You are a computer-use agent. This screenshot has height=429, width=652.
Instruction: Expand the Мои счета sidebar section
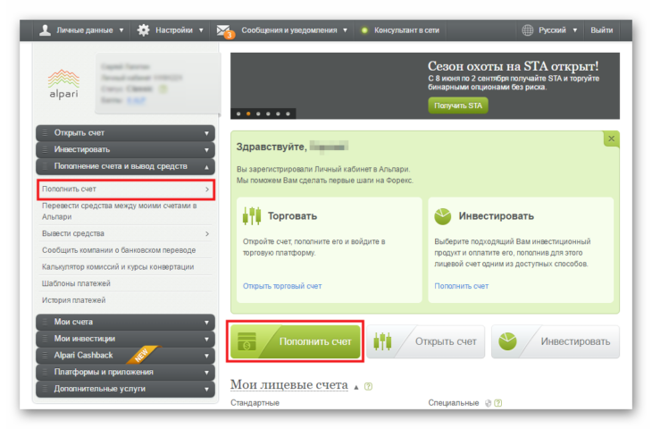pyautogui.click(x=125, y=322)
